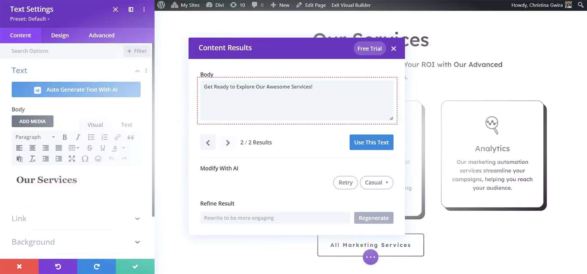Insert a blockquote in the body editor
The width and height of the screenshot is (587, 274).
click(130, 137)
